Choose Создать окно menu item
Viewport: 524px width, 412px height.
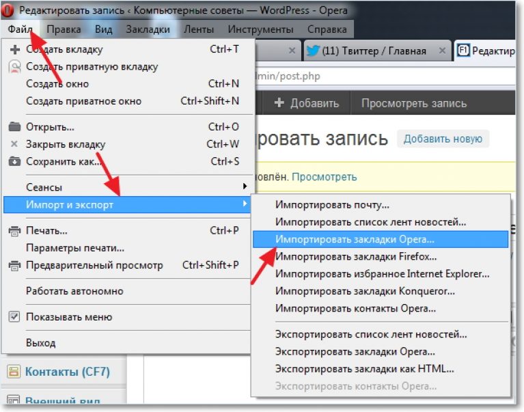pyautogui.click(x=126, y=83)
